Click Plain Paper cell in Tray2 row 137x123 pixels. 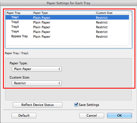coord(42,22)
